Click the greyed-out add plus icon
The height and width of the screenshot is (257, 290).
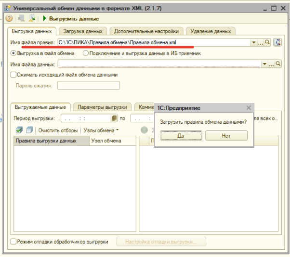pyautogui.click(x=144, y=130)
